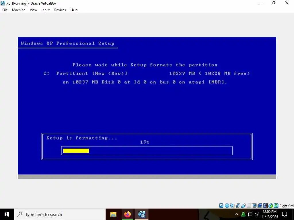Click the '10229 MB ( 10228 MB free)' text
Image resolution: width=294 pixels, height=220 pixels.
210,73
